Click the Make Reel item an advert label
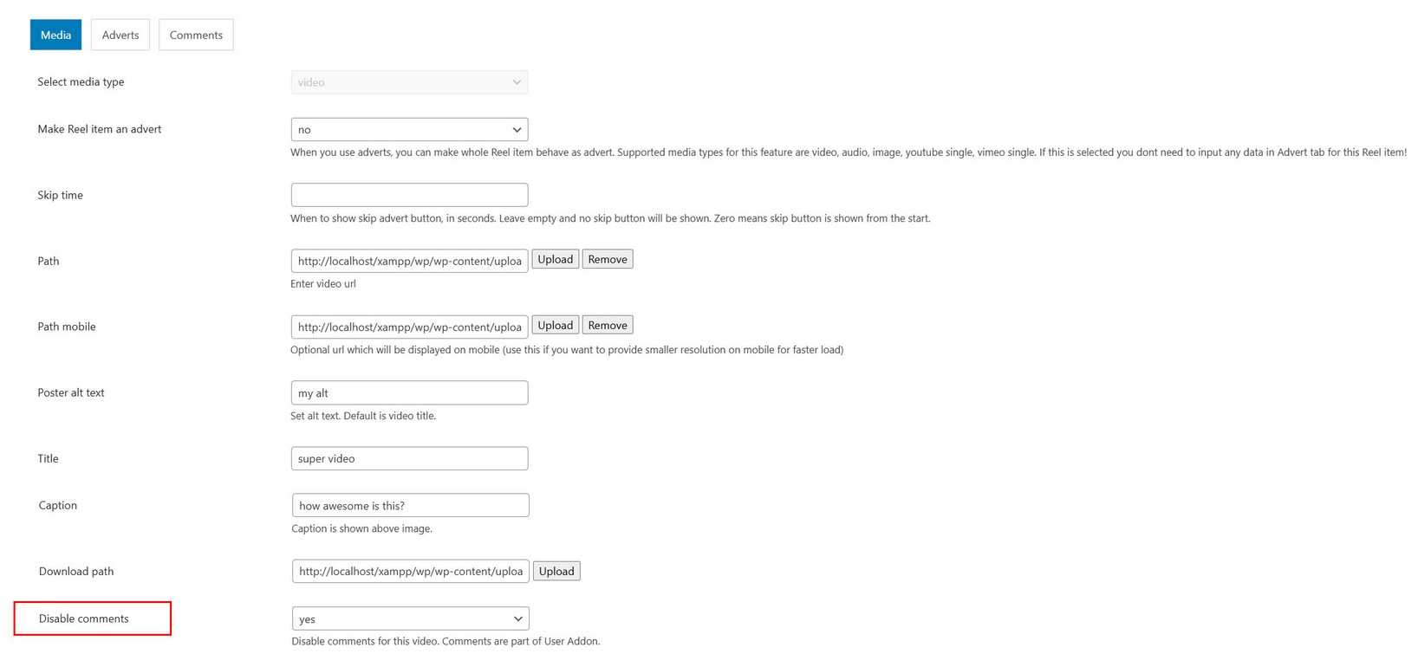 click(x=100, y=129)
